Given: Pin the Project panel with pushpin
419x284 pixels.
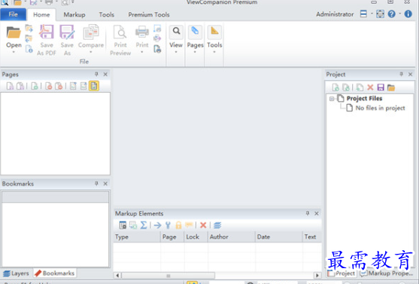Looking at the screenshot, I should coord(401,74).
